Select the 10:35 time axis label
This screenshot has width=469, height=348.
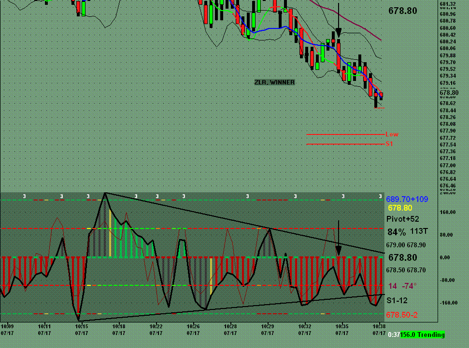[341, 326]
